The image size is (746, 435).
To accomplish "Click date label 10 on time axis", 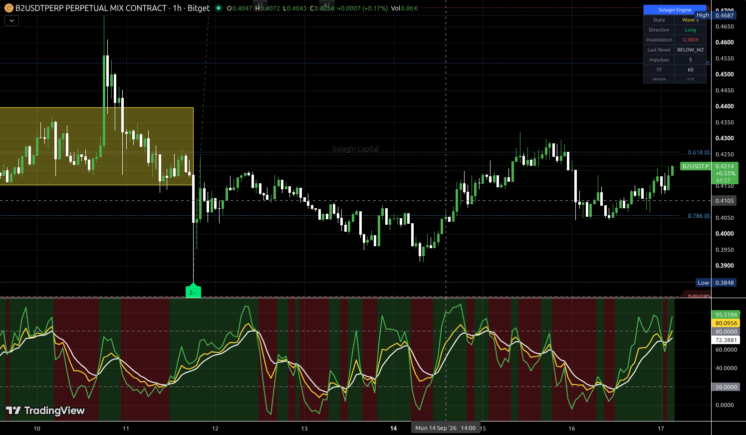I will pyautogui.click(x=37, y=429).
